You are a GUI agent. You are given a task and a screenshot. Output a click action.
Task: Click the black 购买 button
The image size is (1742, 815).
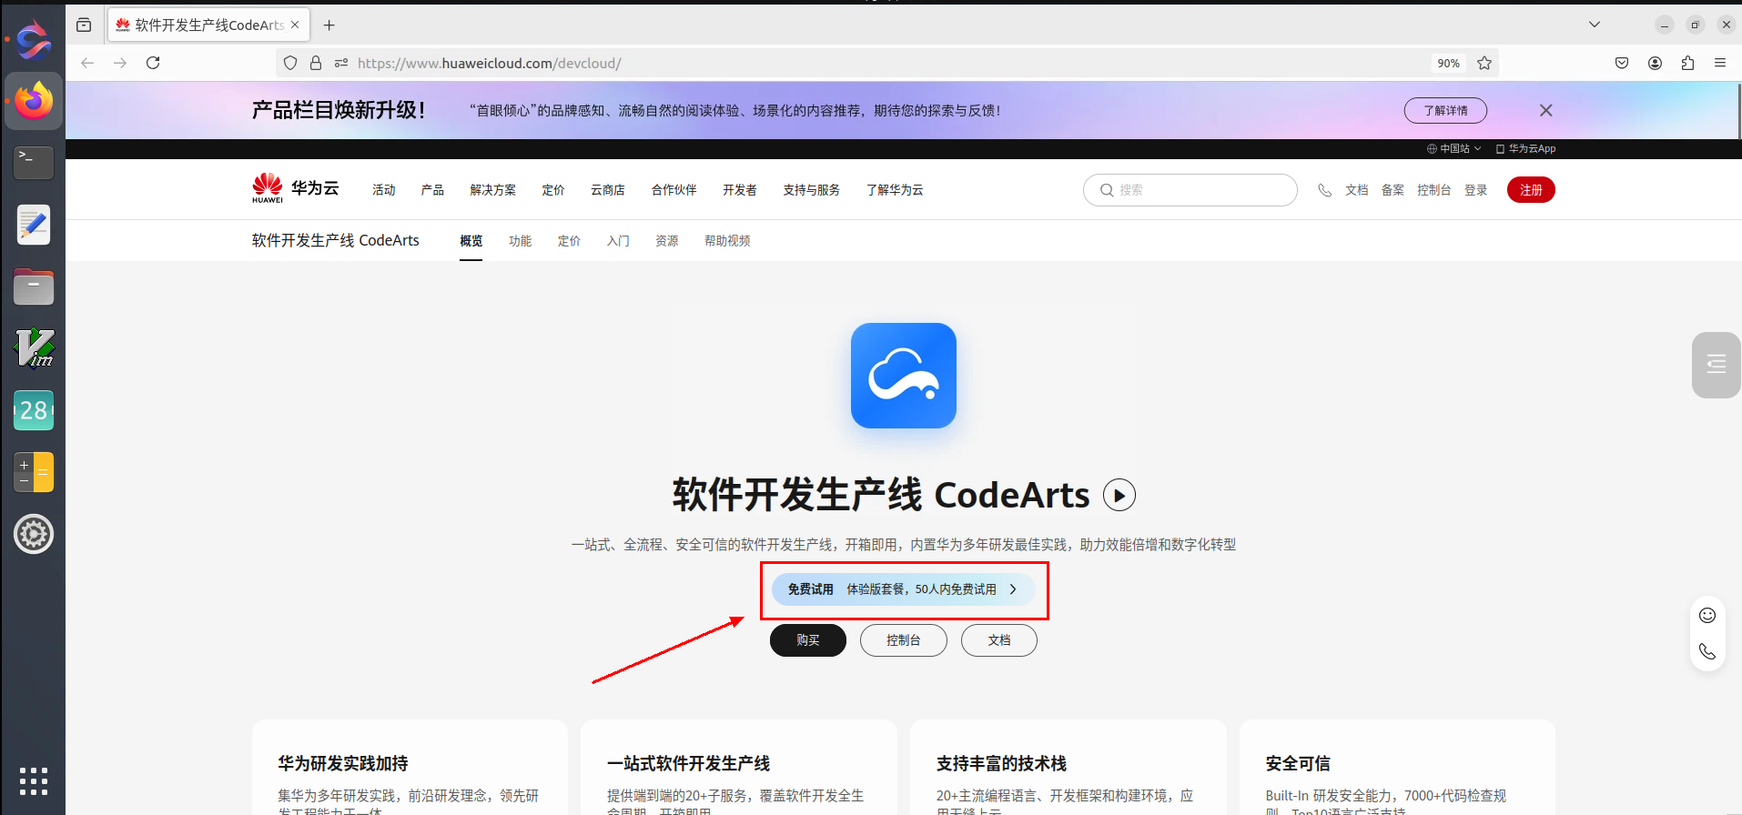(x=808, y=640)
